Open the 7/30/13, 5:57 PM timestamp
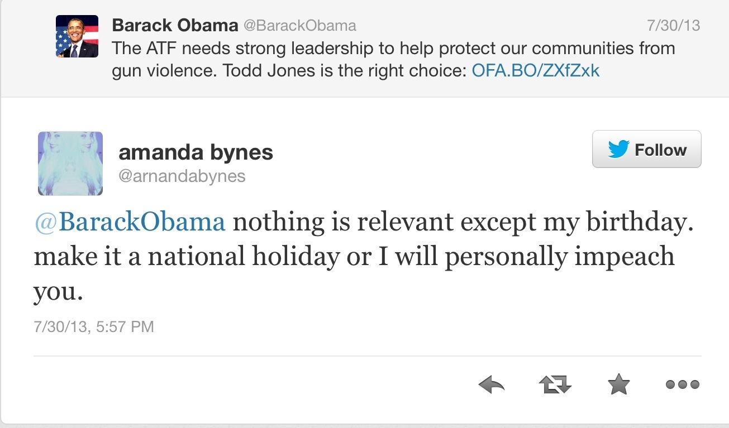 94,326
